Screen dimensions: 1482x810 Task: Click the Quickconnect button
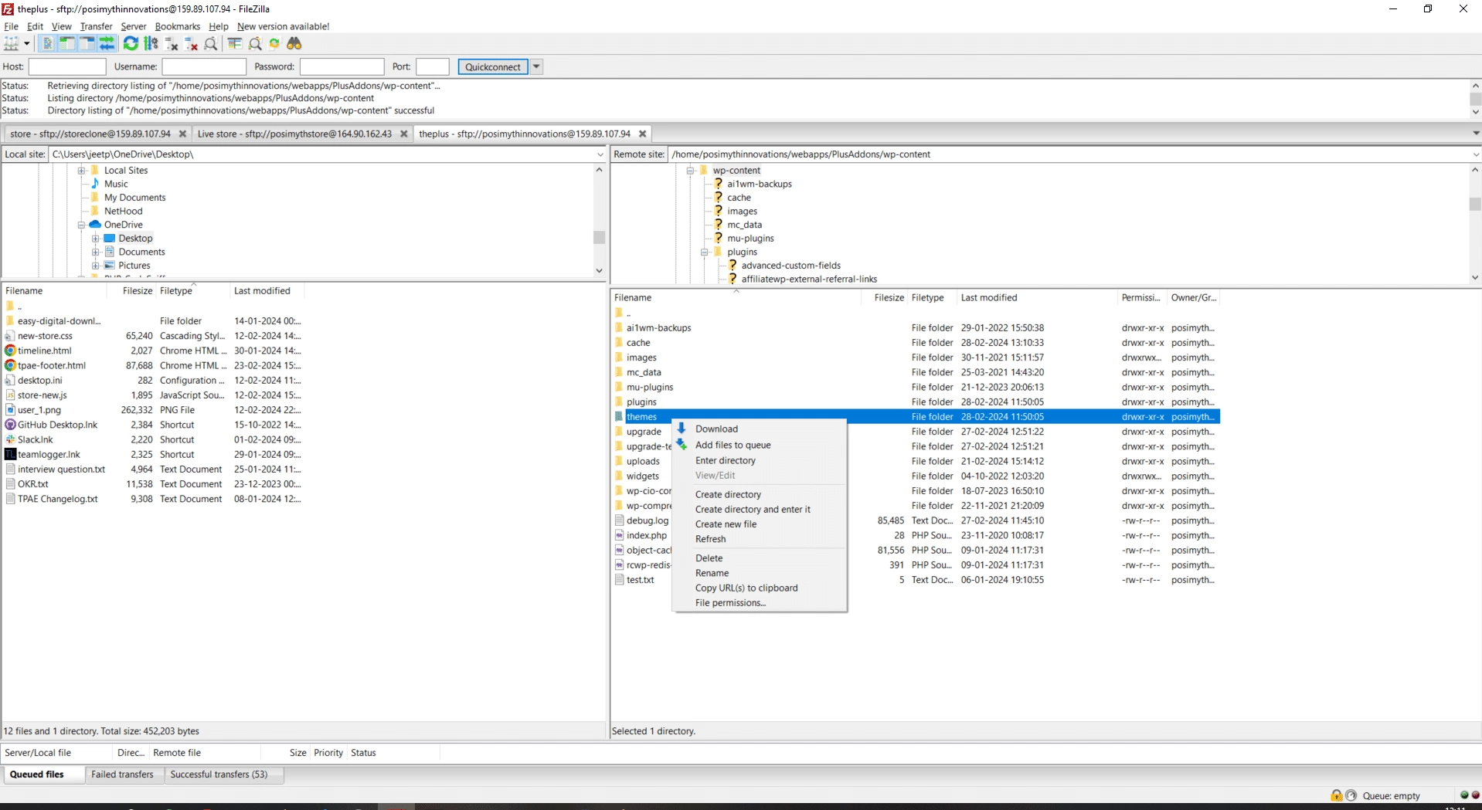coord(493,66)
